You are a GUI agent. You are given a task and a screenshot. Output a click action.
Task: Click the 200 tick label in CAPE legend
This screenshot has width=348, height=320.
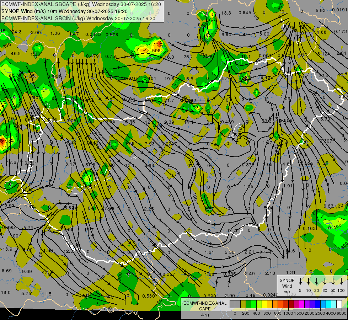[246, 313]
